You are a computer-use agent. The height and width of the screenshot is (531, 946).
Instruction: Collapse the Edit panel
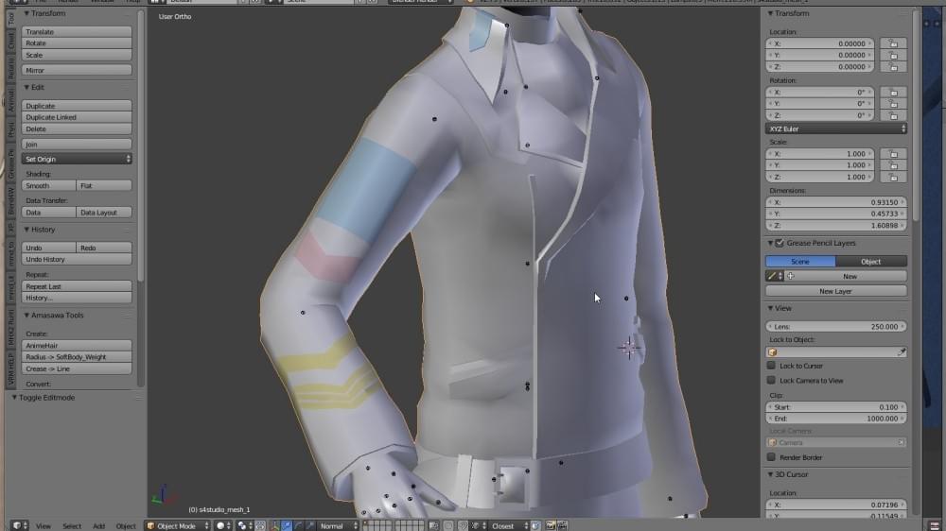26,87
